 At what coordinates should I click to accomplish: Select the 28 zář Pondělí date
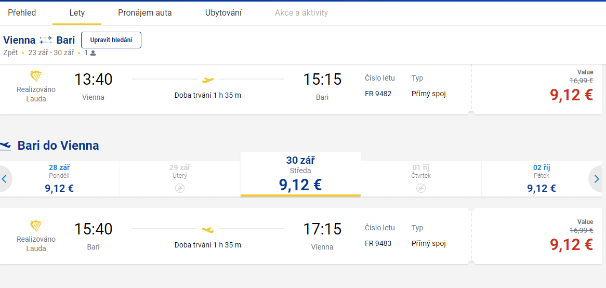tap(59, 179)
